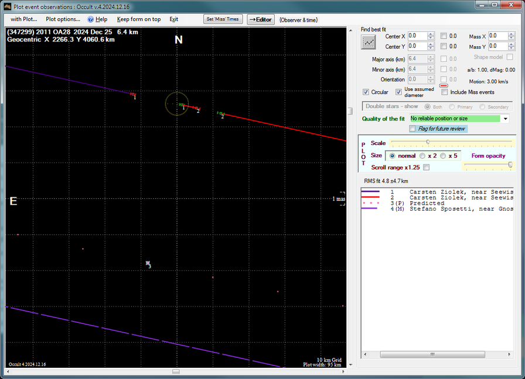Increment the Mass Y spinner
The height and width of the screenshot is (379, 525).
click(511, 44)
